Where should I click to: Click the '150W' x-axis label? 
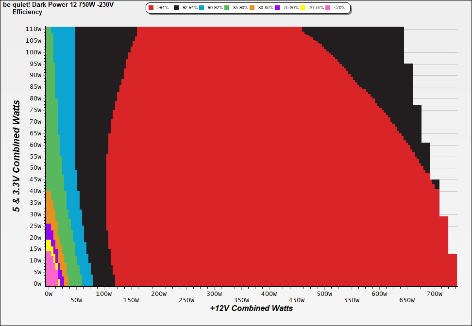131,300
